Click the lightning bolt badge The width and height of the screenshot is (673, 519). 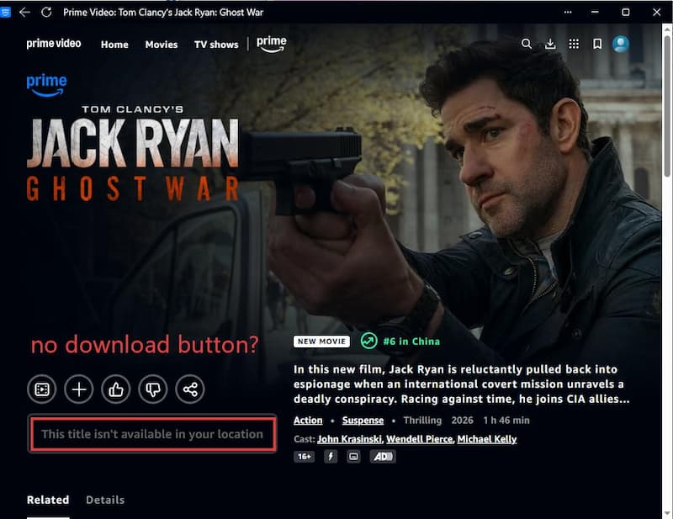tap(331, 456)
